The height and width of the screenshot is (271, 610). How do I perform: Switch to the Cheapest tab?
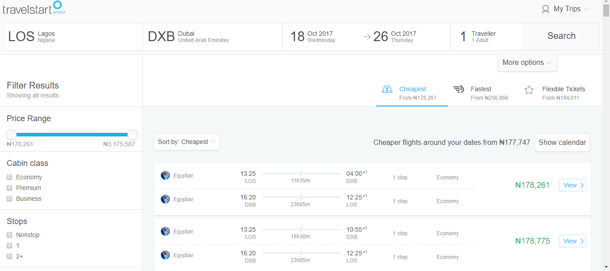(x=412, y=93)
